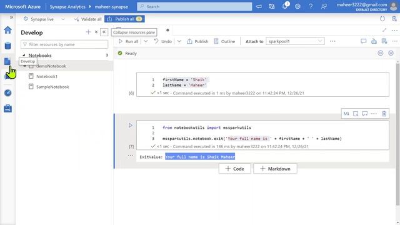Click Publish in the notebook toolbar
This screenshot has width=400, height=225.
click(x=197, y=41)
